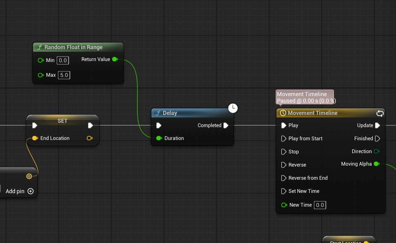Screen dimensions: 396x243
Task: Click the loop icon on Movement Timeline
Action: click(x=380, y=113)
